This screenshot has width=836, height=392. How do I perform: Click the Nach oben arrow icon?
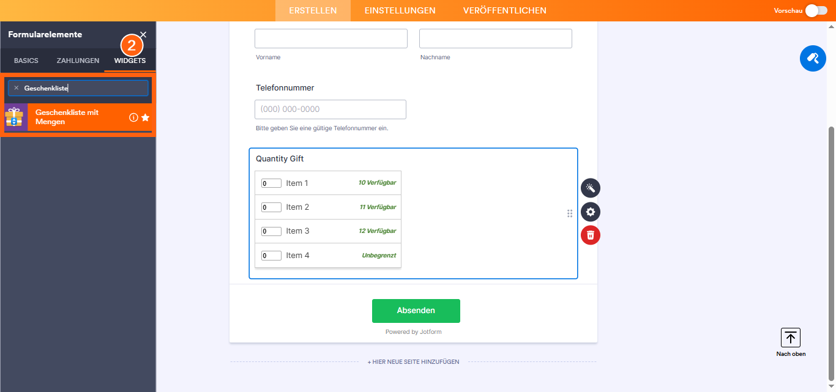point(791,338)
